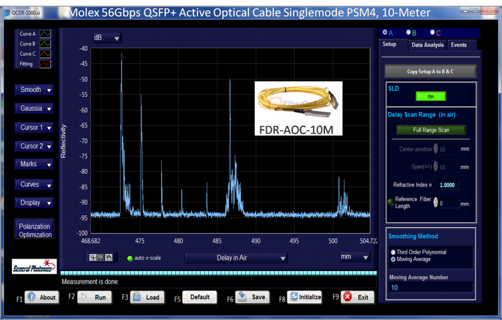
Task: Click the Default button
Action: pyautogui.click(x=200, y=297)
